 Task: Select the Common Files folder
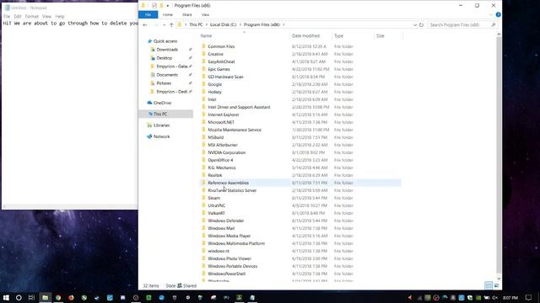[221, 46]
